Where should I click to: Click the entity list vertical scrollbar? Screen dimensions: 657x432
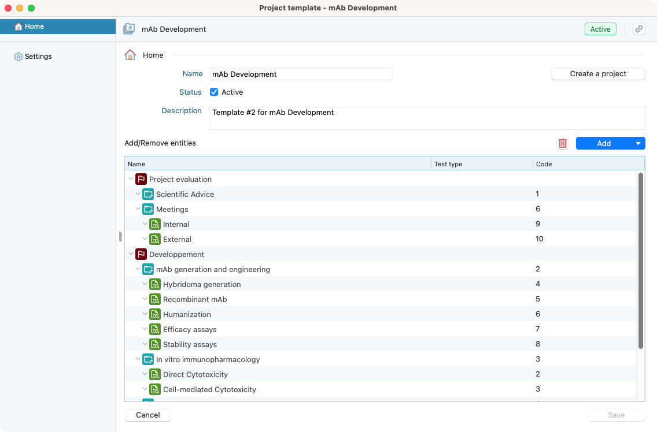pos(640,260)
